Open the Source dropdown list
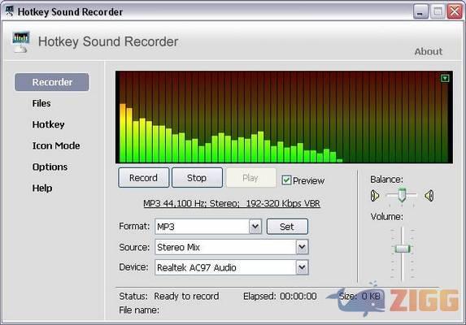Viewport: 466px width, 325px height. [x=302, y=247]
